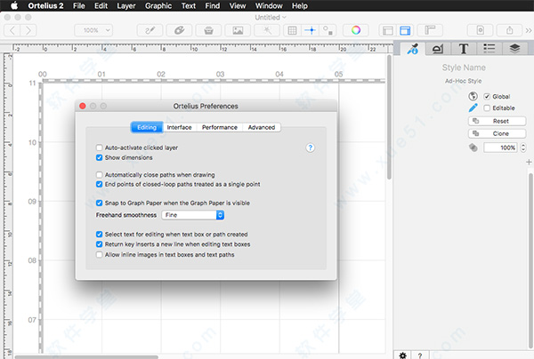Click the Clone style button
534x359 pixels.
pos(497,133)
